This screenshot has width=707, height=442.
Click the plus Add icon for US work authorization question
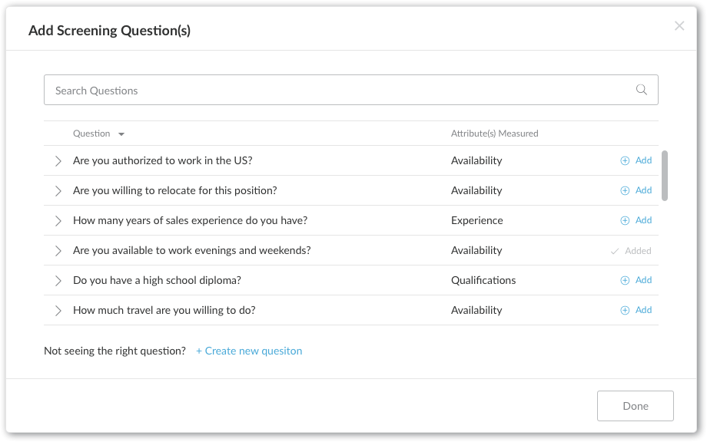[624, 160]
